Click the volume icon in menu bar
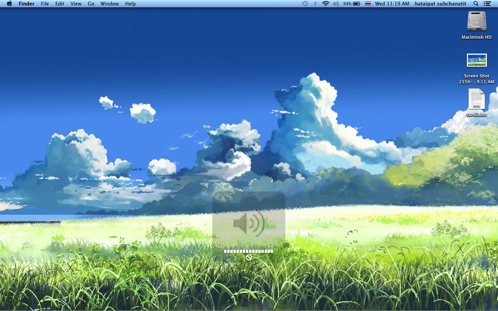The width and height of the screenshot is (498, 311). coord(336,4)
